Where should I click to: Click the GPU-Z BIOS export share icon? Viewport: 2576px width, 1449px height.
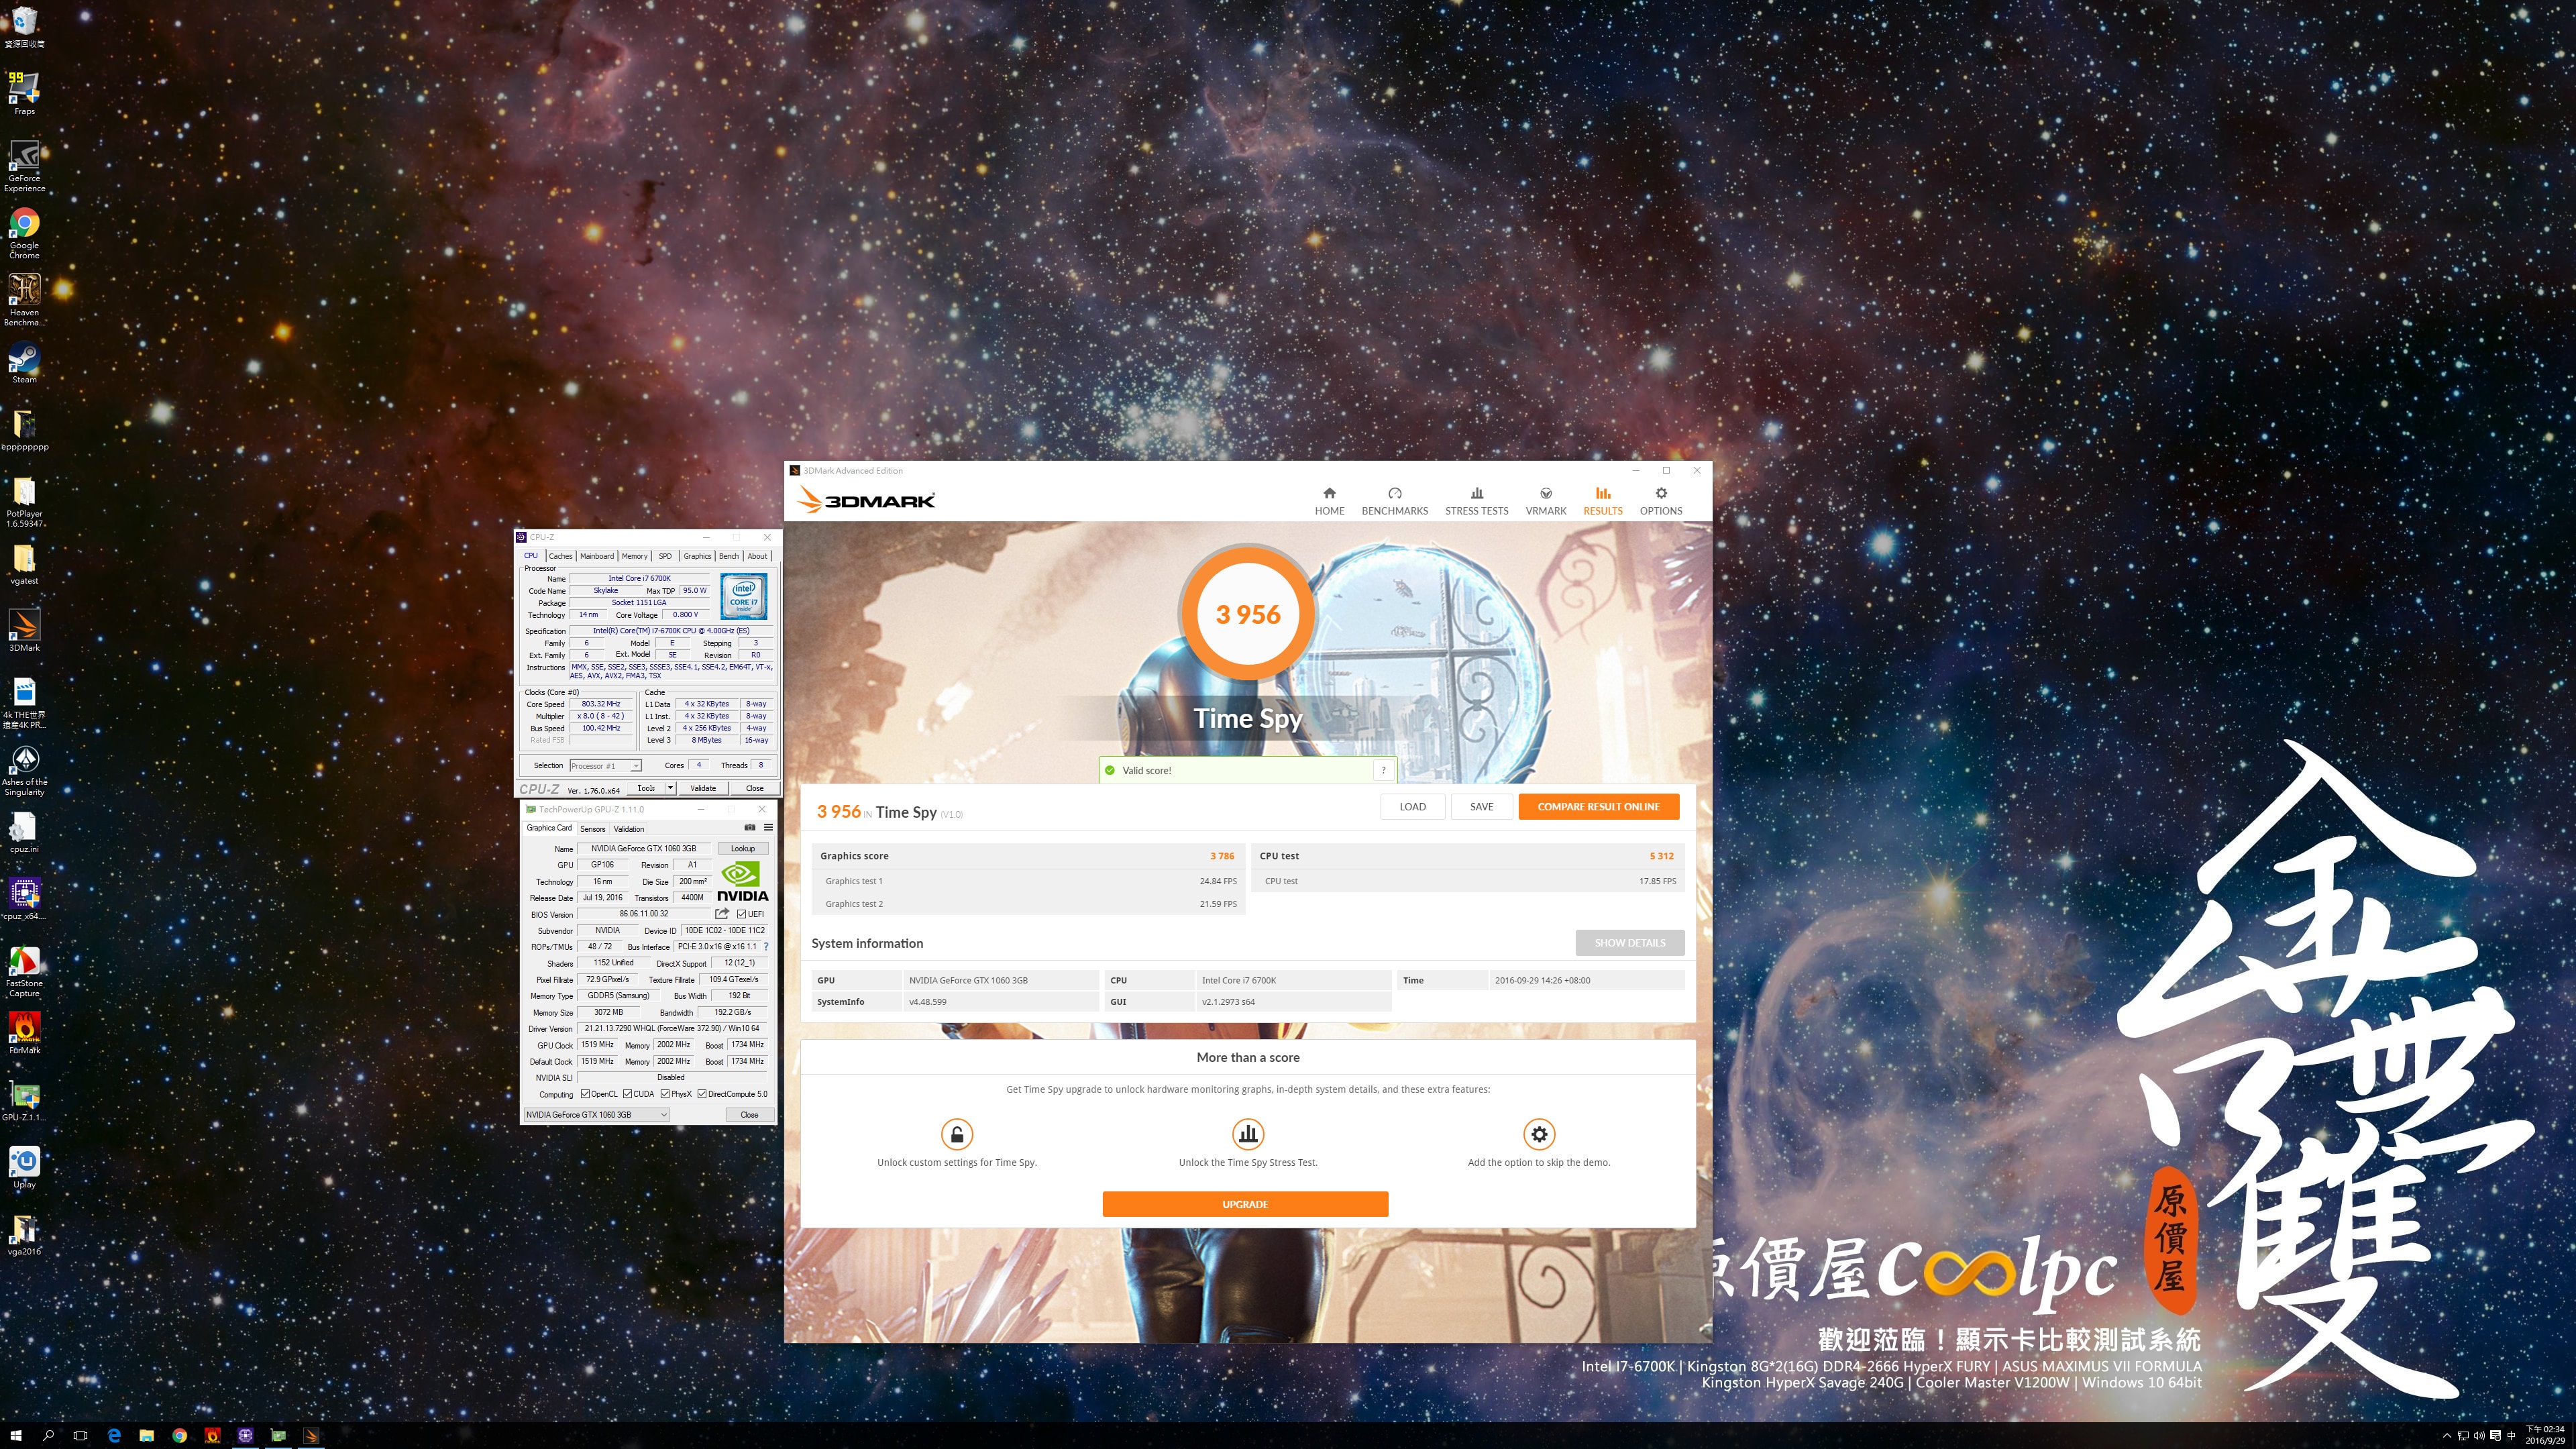tap(722, 914)
